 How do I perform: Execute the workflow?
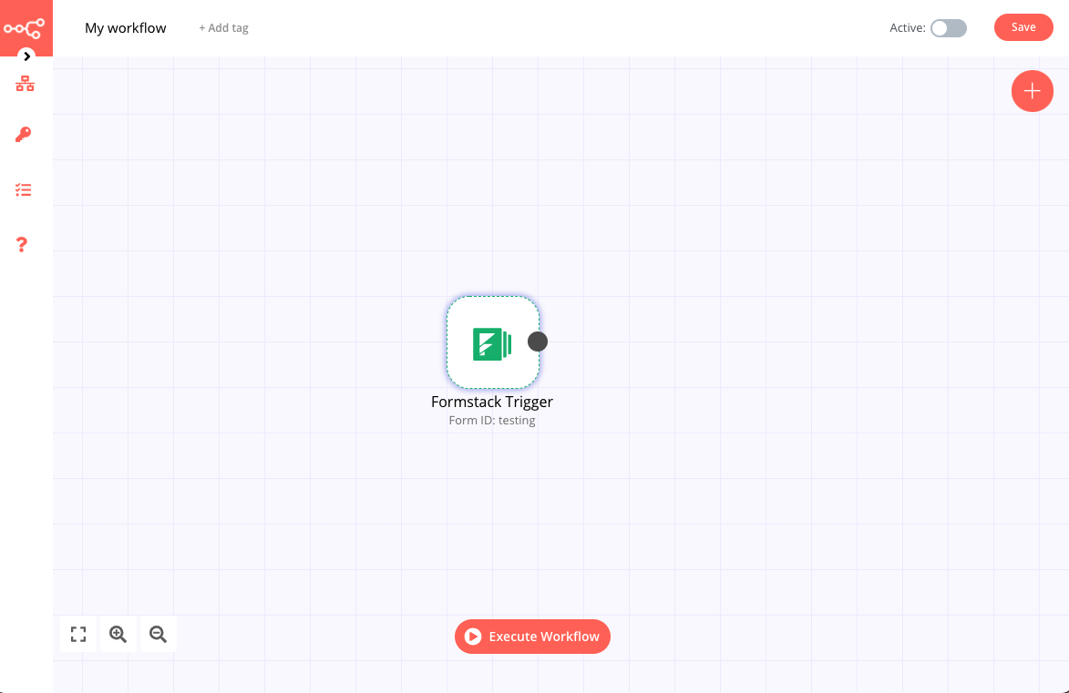[x=532, y=637]
